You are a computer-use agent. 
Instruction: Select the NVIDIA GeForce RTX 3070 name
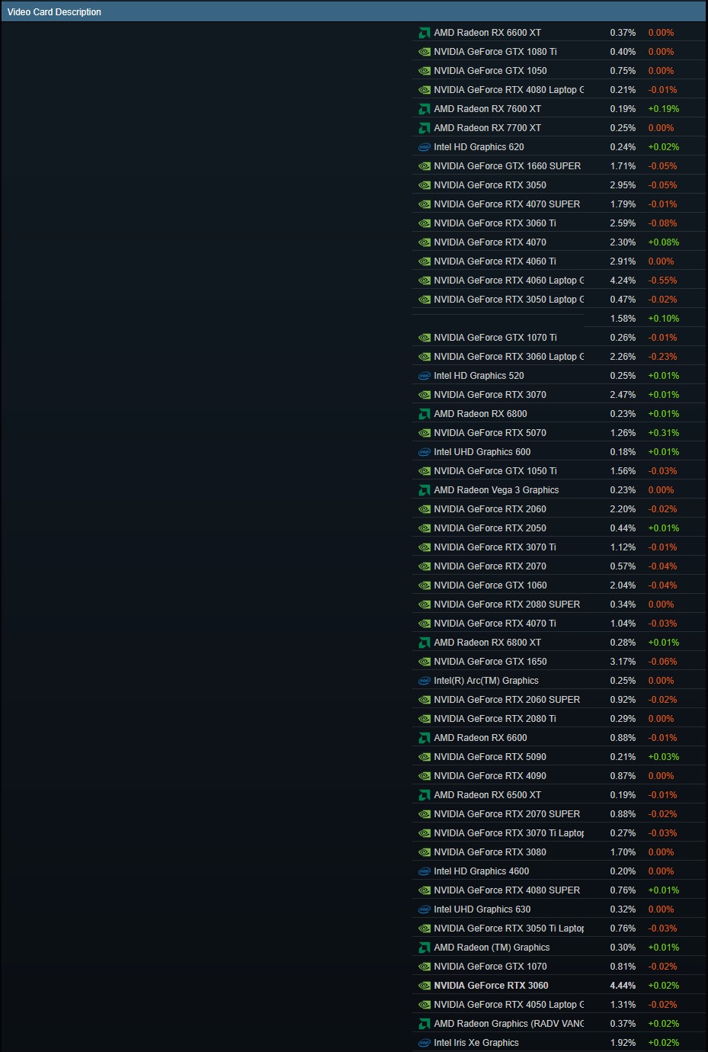490,395
